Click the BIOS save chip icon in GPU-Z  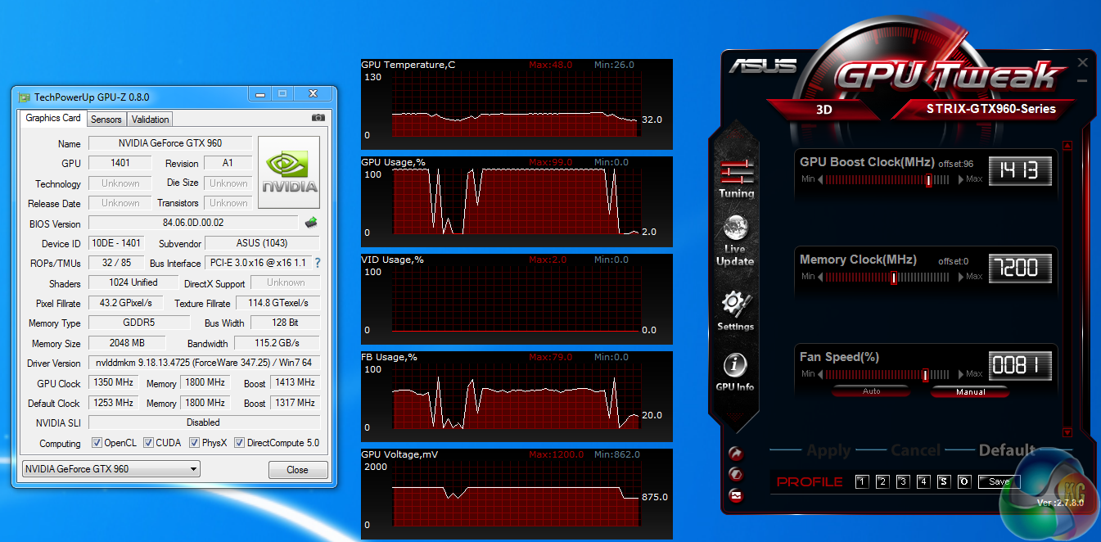[x=311, y=223]
